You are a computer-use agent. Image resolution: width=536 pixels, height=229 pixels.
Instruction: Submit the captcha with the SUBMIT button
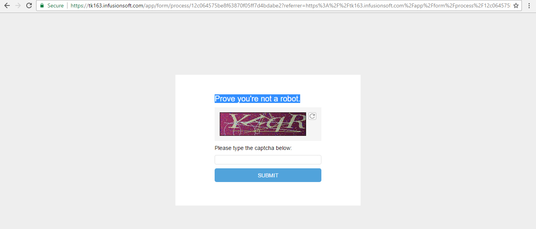point(268,175)
